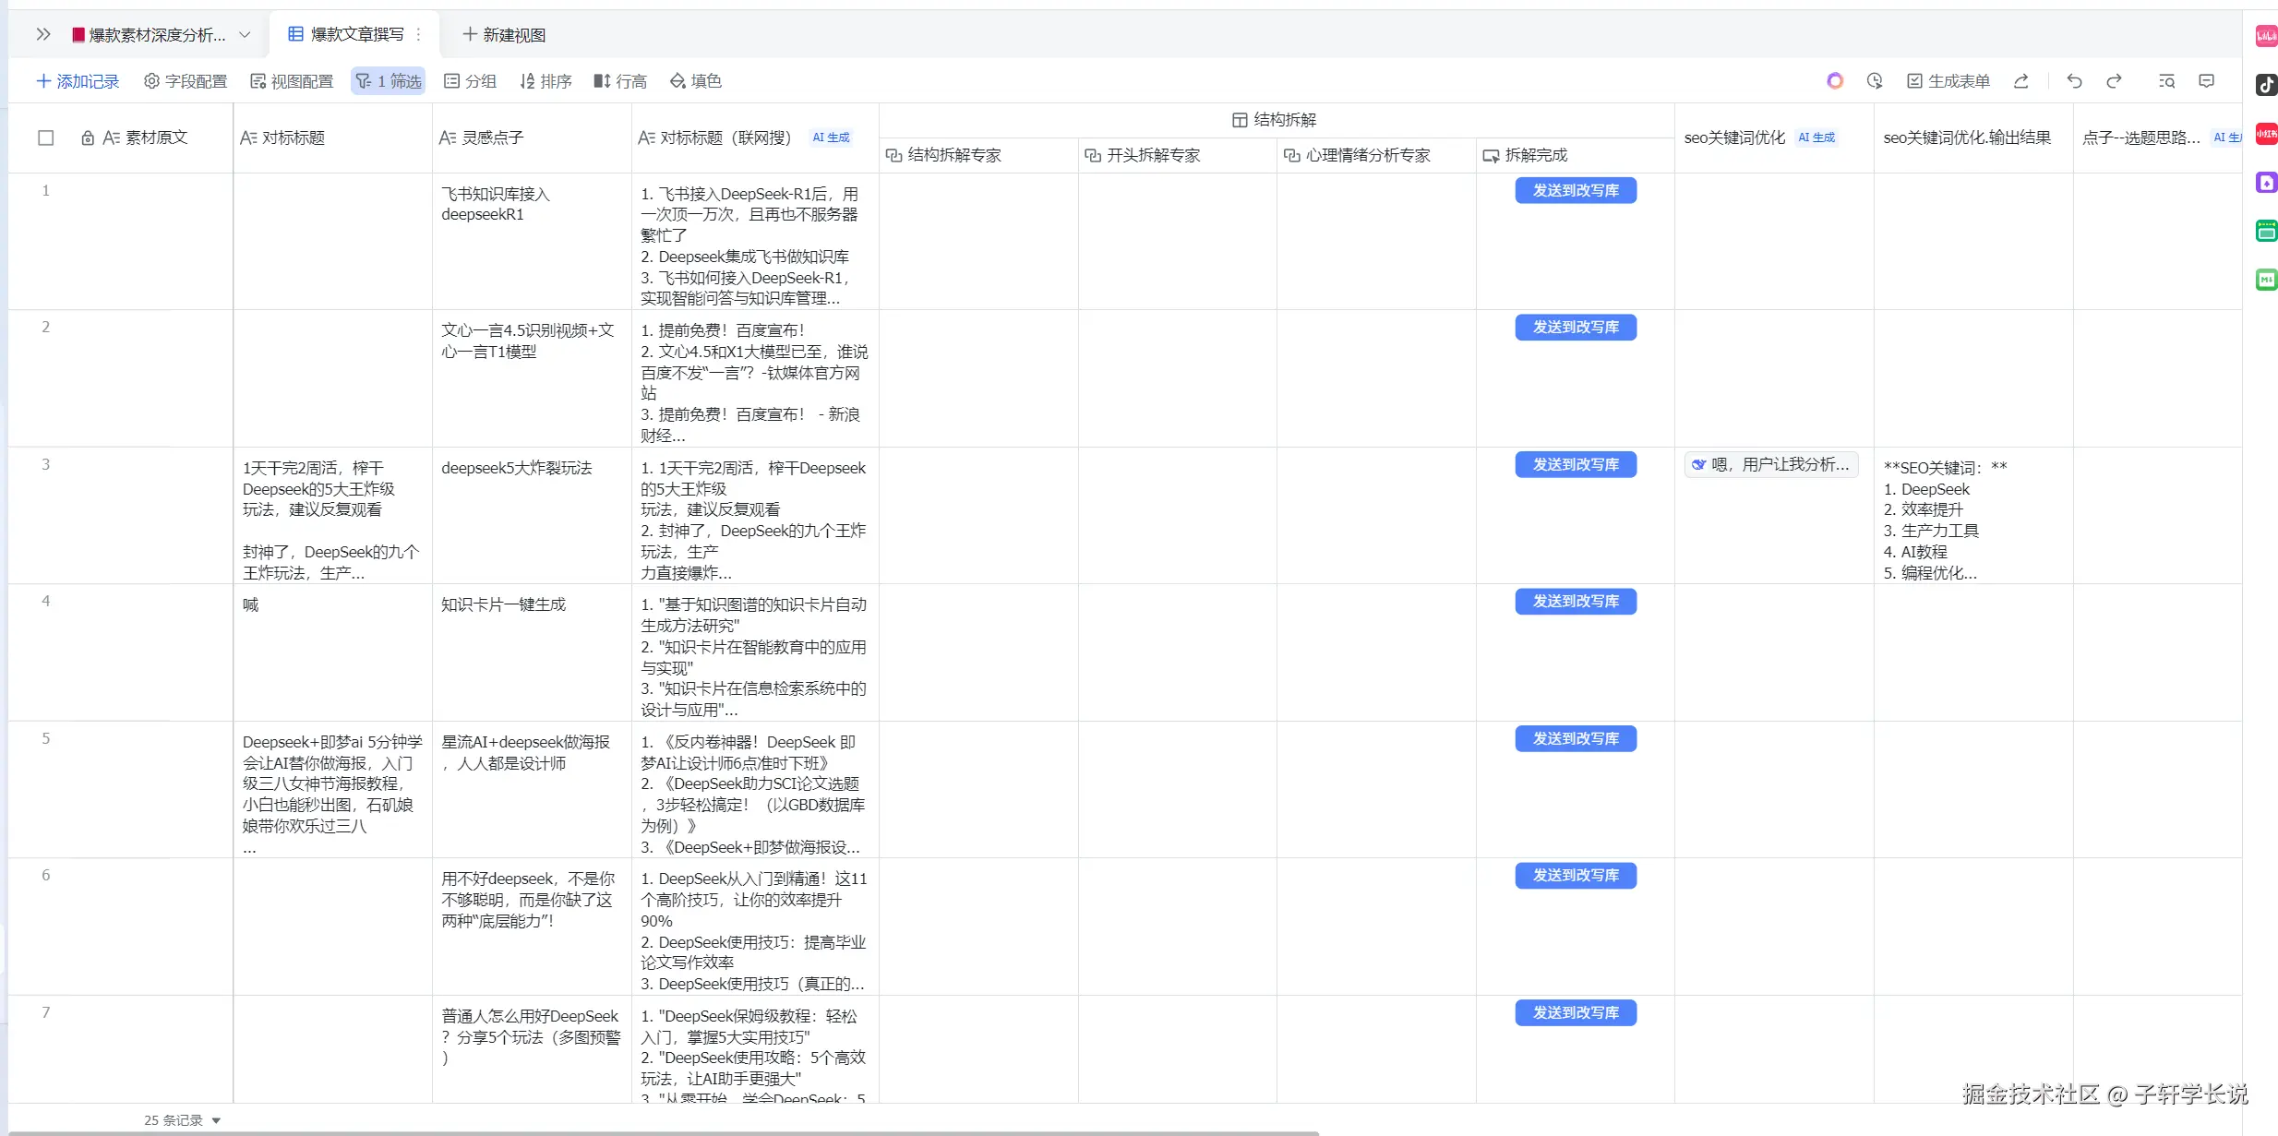Click 发送到改写库 button in row 3
2278x1136 pixels.
(x=1575, y=464)
